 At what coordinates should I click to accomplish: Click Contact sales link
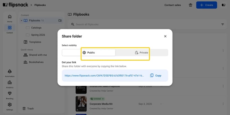(x=172, y=5)
